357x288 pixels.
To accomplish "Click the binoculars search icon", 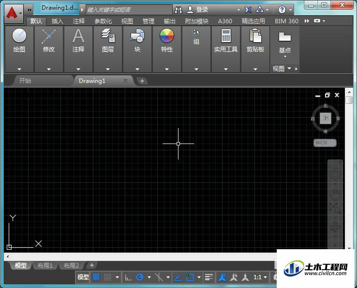I will [x=178, y=10].
